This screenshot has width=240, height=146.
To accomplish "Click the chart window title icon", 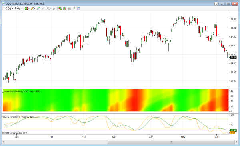I will pos(4,4).
